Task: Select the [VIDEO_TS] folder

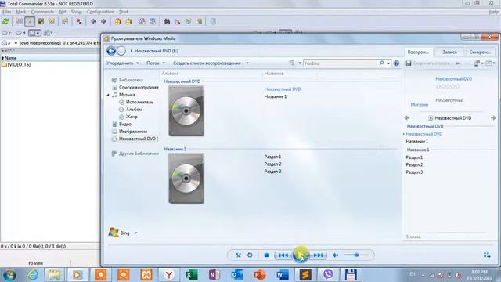Action: [16, 64]
